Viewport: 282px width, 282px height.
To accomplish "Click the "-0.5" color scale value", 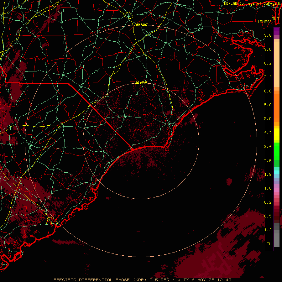I will pos(267,216).
